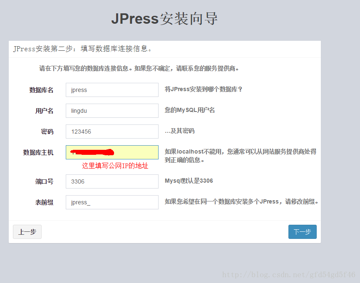Click the 数据库主机 host input field
Image resolution: width=360 pixels, height=283 pixels.
coord(112,152)
